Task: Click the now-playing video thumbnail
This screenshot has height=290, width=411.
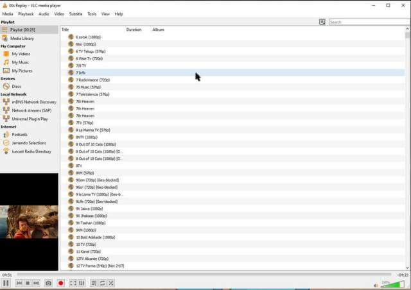Action: coord(29,221)
